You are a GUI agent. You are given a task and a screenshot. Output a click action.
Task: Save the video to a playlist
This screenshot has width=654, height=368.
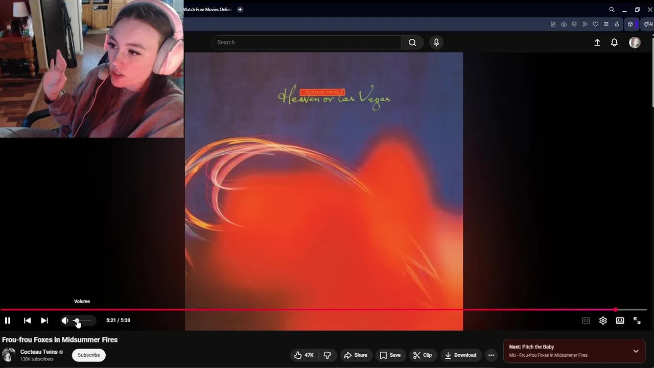coord(390,355)
